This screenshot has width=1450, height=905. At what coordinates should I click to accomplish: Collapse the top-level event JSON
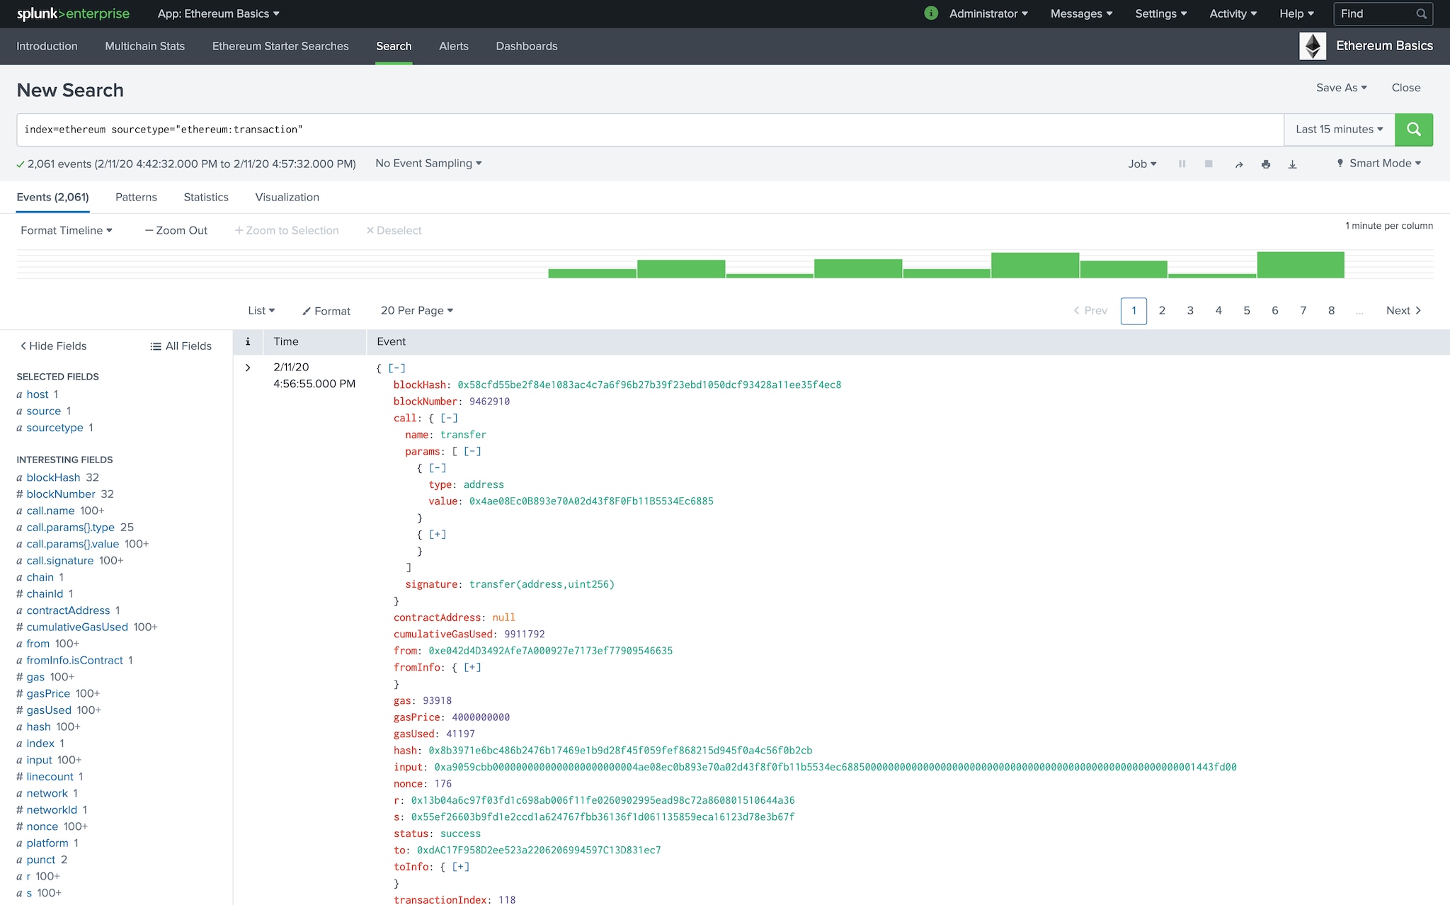[396, 368]
